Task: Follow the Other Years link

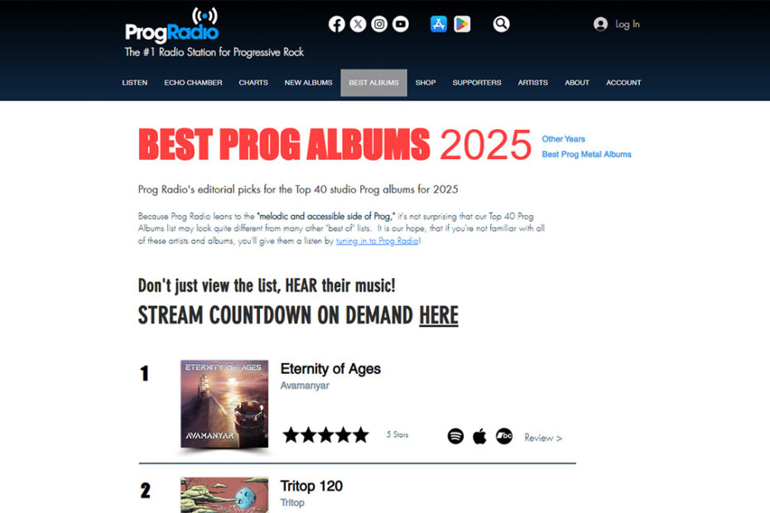Action: tap(563, 139)
